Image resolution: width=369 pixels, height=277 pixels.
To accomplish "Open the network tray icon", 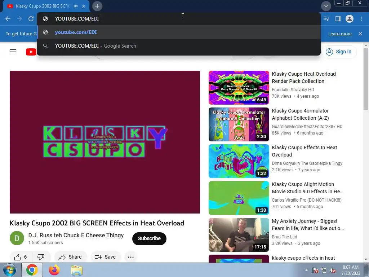I will 324,270.
